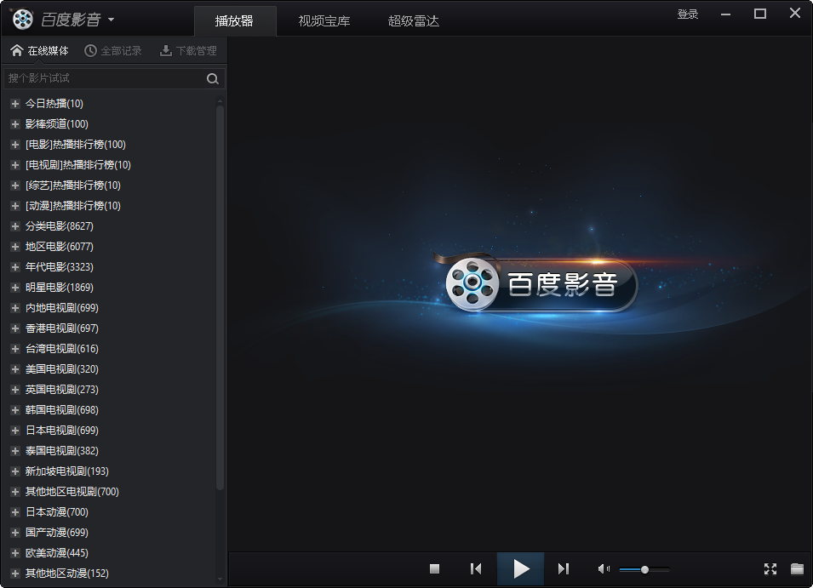Expand [动漫]热播排行榜(10) with its plus icon
813x588 pixels.
[15, 206]
